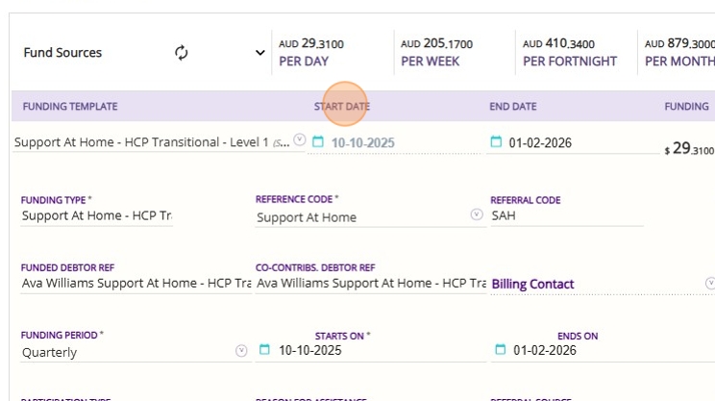Open the Billing Contact dropdown arrow
The width and height of the screenshot is (715, 401).
click(710, 283)
